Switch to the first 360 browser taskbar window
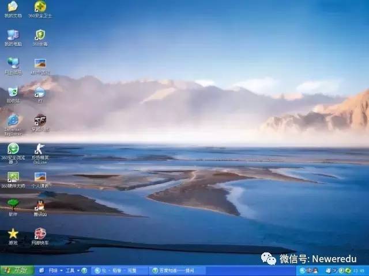This screenshot has height=276, width=369. point(119,271)
